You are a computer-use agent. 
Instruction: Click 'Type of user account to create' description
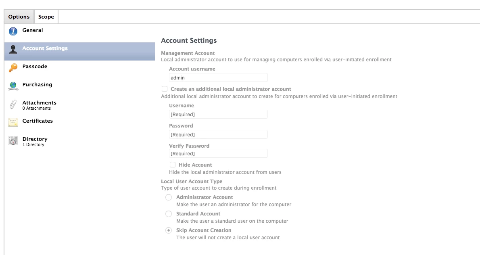(x=219, y=188)
